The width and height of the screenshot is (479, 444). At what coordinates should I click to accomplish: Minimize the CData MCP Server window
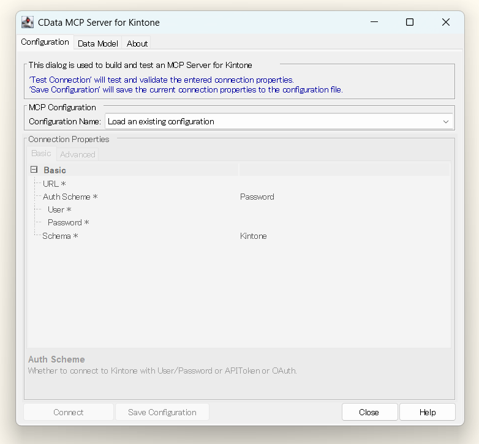pyautogui.click(x=374, y=22)
